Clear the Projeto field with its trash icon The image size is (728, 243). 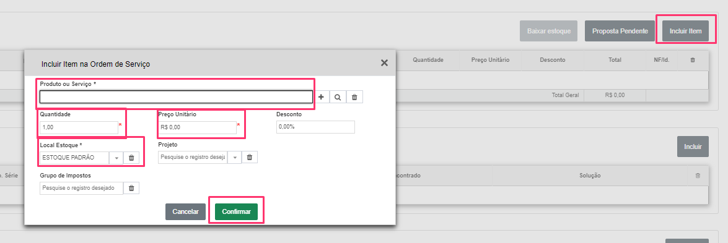click(249, 157)
